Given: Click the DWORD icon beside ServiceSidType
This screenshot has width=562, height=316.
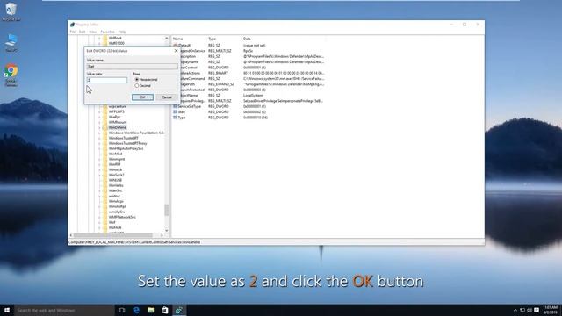Looking at the screenshot, I should tap(176, 106).
